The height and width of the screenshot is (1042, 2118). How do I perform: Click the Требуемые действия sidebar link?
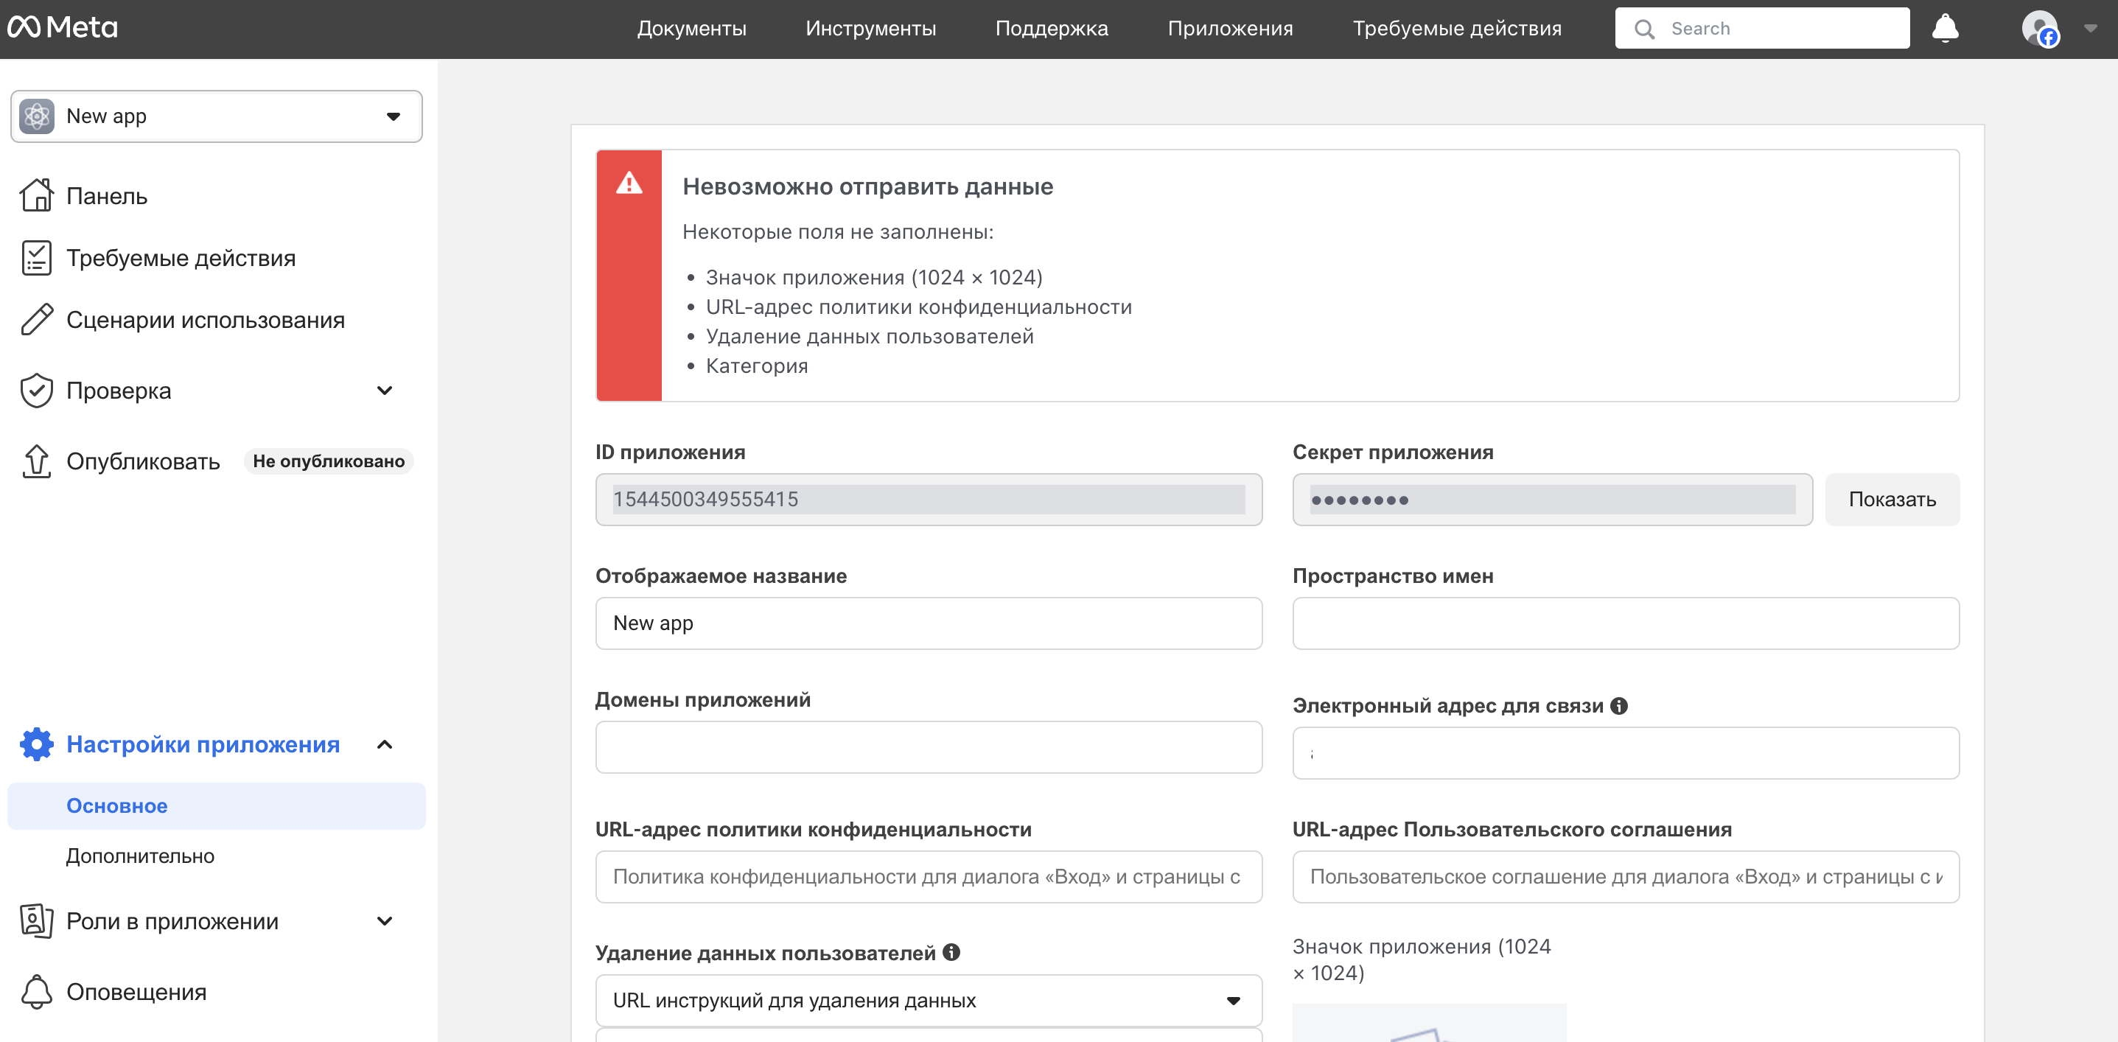pos(180,258)
